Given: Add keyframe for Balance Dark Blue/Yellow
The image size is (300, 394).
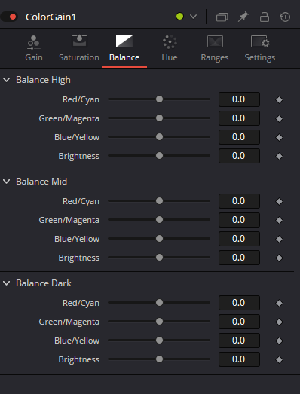Looking at the screenshot, I should pyautogui.click(x=279, y=341).
